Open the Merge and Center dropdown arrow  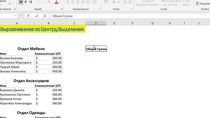click(x=98, y=2)
